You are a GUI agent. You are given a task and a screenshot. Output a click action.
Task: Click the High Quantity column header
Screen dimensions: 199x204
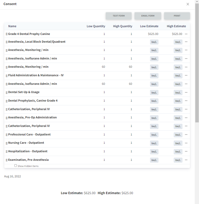[x=123, y=26]
